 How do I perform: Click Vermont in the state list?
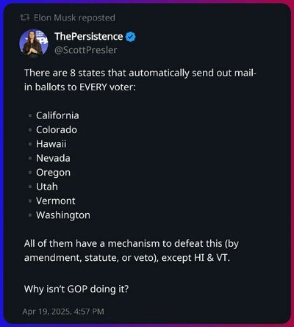coord(56,201)
